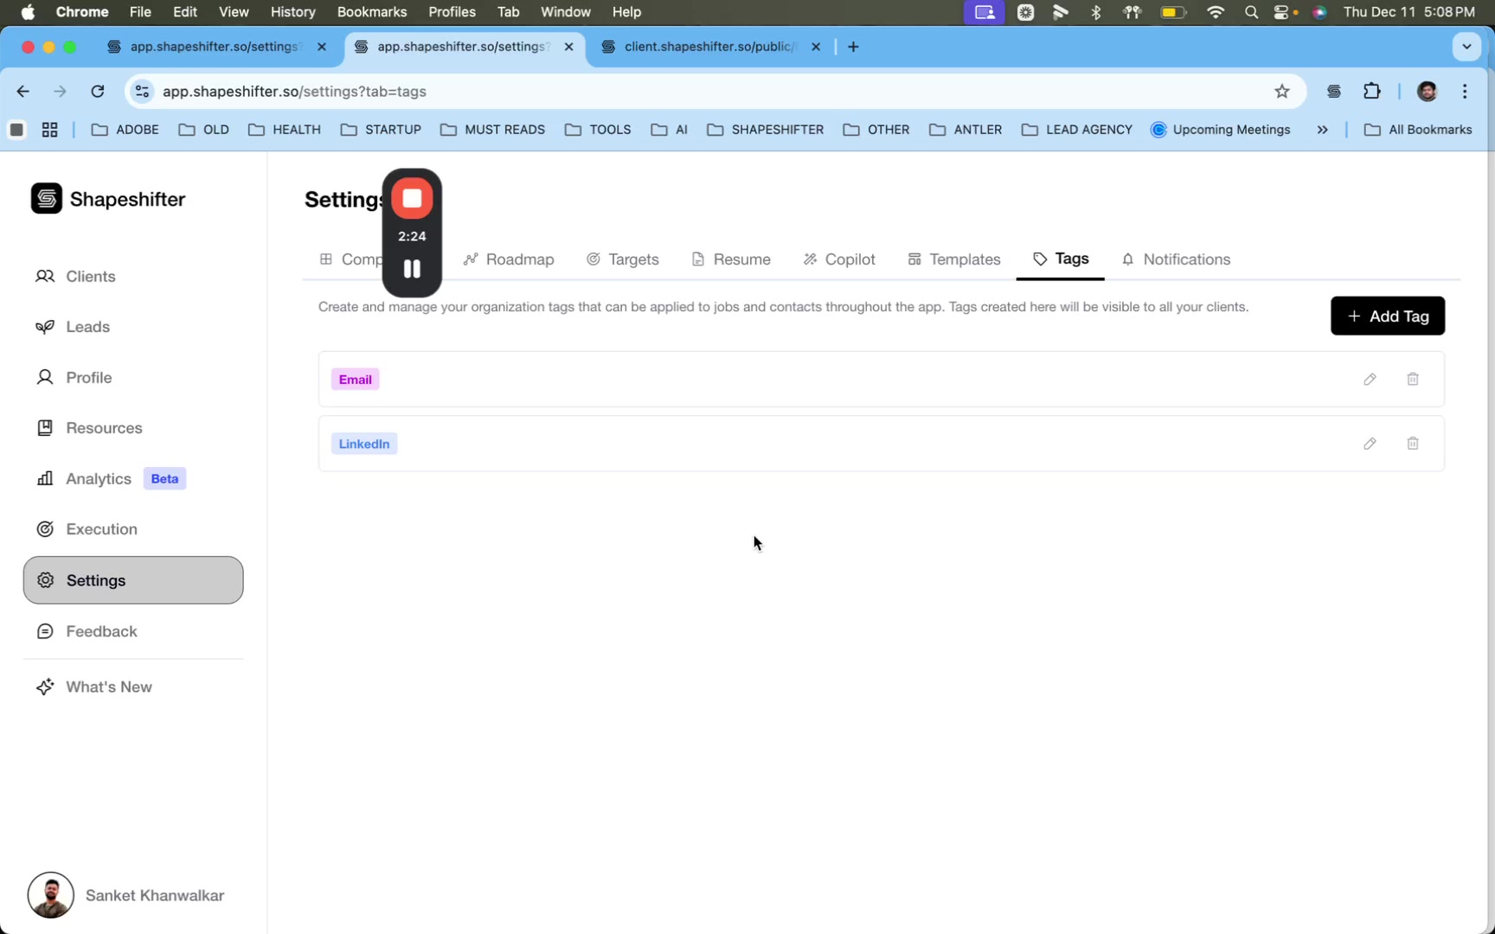The height and width of the screenshot is (934, 1495).
Task: Open the Feedback panel
Action: tap(99, 631)
